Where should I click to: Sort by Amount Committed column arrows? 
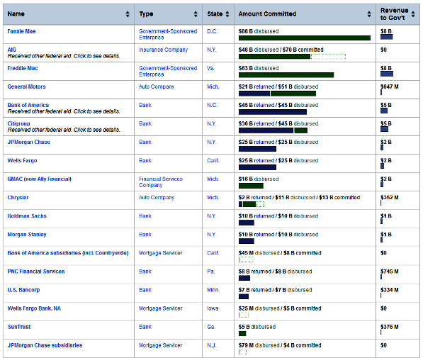369,14
